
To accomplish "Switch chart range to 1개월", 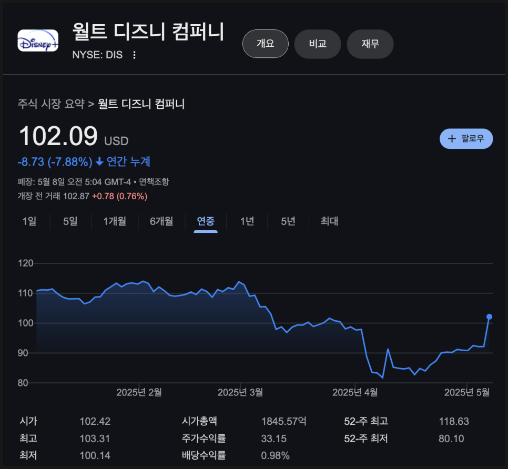I will [x=115, y=221].
